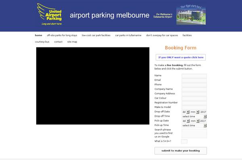Image resolution: width=242 pixels, height=161 pixels.
Task: Open the Pick-up Time select dropdown
Action: (194, 126)
